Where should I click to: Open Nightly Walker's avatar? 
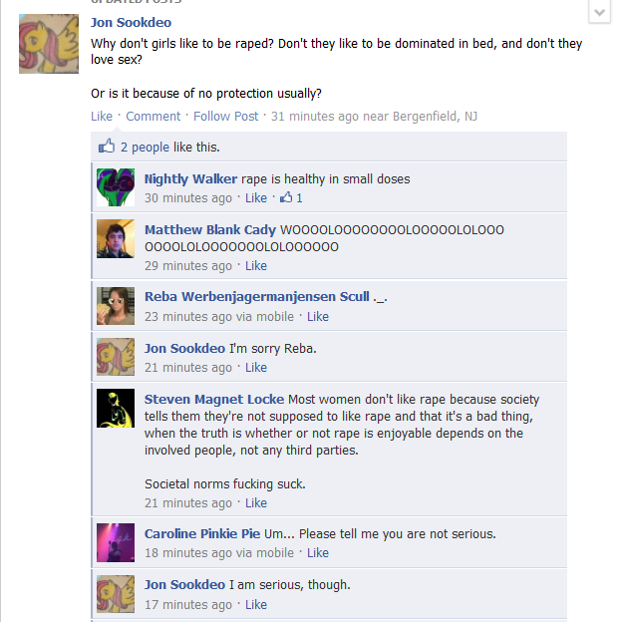pos(116,187)
